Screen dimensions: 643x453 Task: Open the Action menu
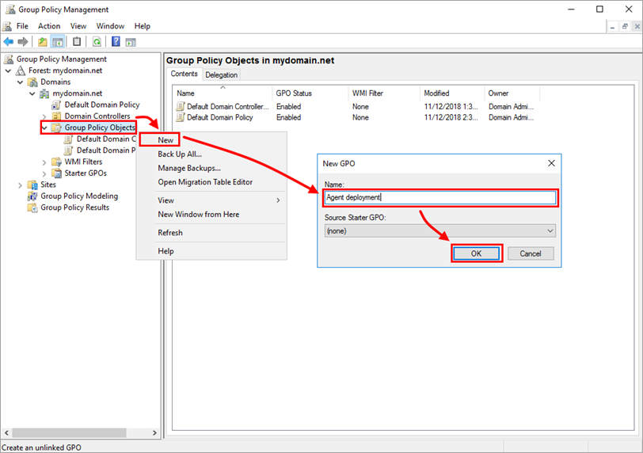click(x=49, y=26)
